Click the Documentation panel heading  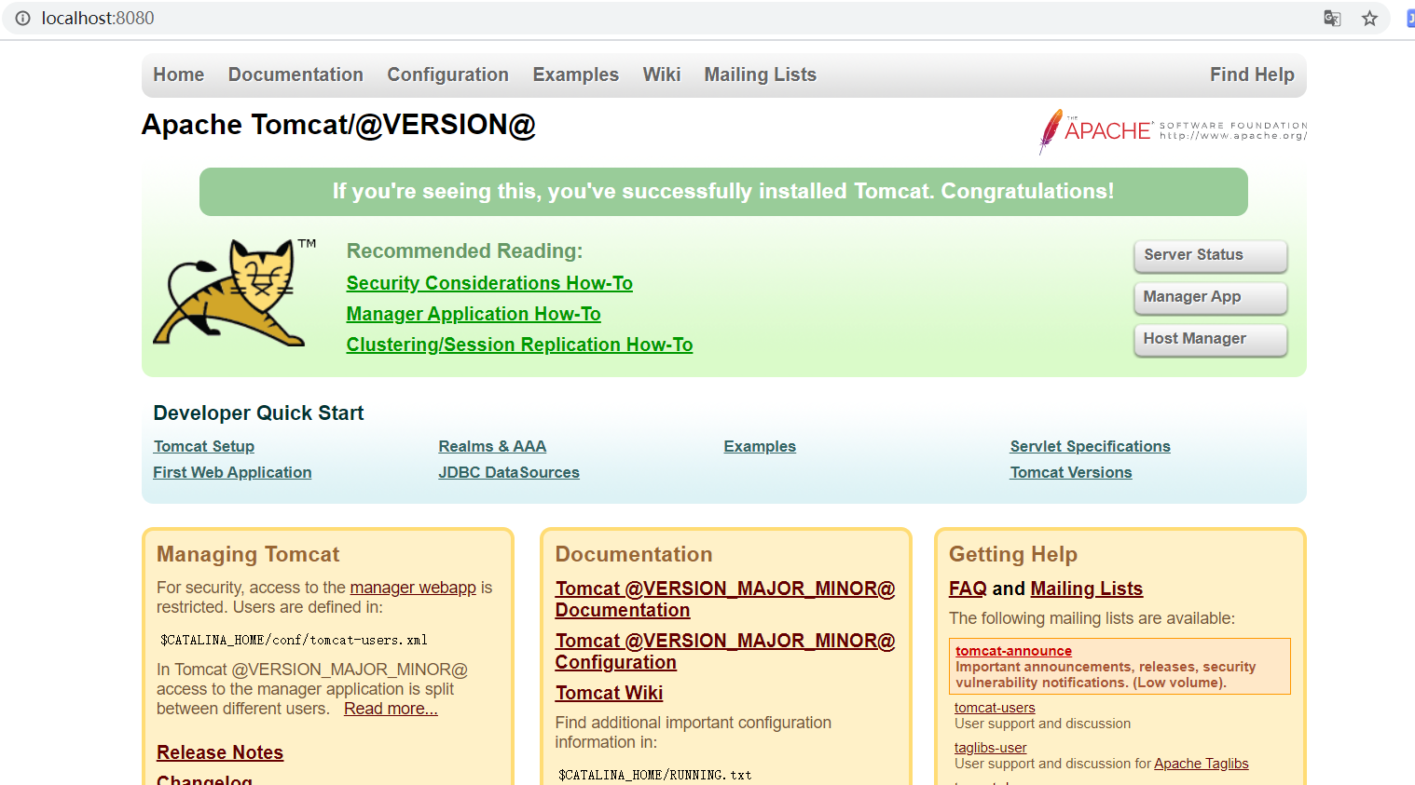pyautogui.click(x=634, y=554)
